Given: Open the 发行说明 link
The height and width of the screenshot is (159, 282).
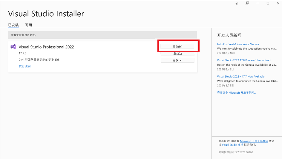Looking at the screenshot, I should tap(24, 66).
